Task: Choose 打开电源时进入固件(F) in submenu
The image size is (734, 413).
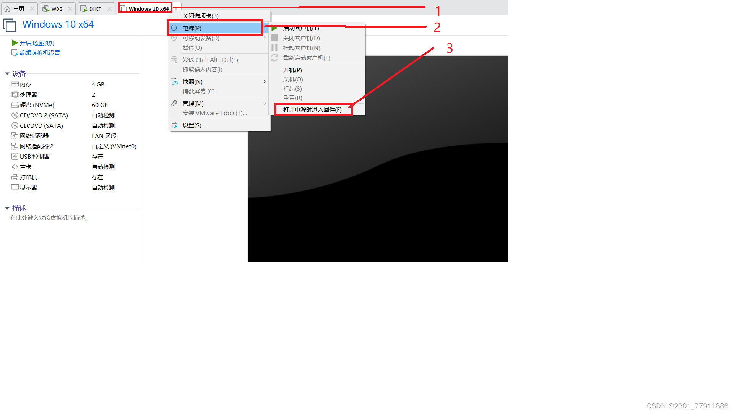Action: 312,109
